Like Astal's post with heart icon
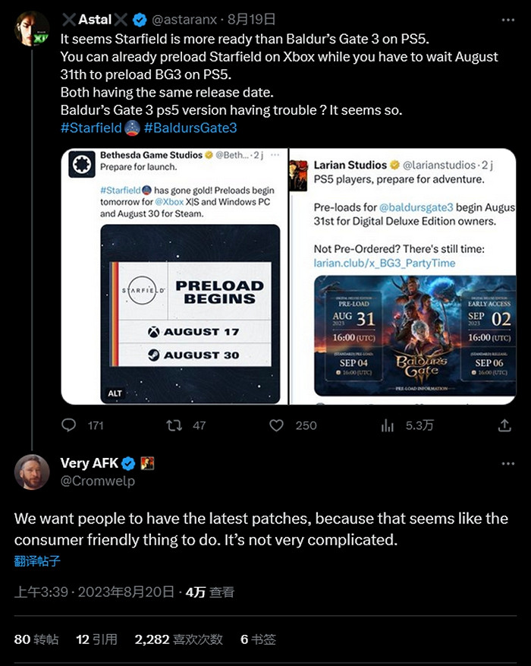Image resolution: width=531 pixels, height=666 pixels. pyautogui.click(x=277, y=425)
